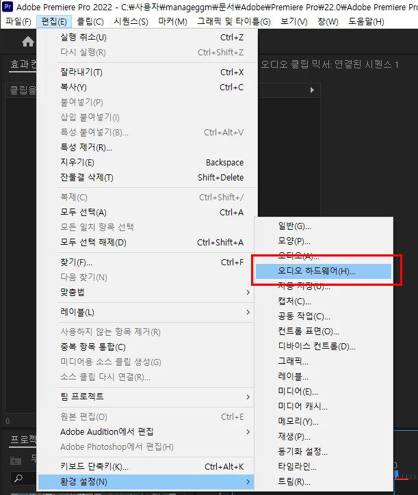Choose 잘라내기(T) cut

point(147,72)
